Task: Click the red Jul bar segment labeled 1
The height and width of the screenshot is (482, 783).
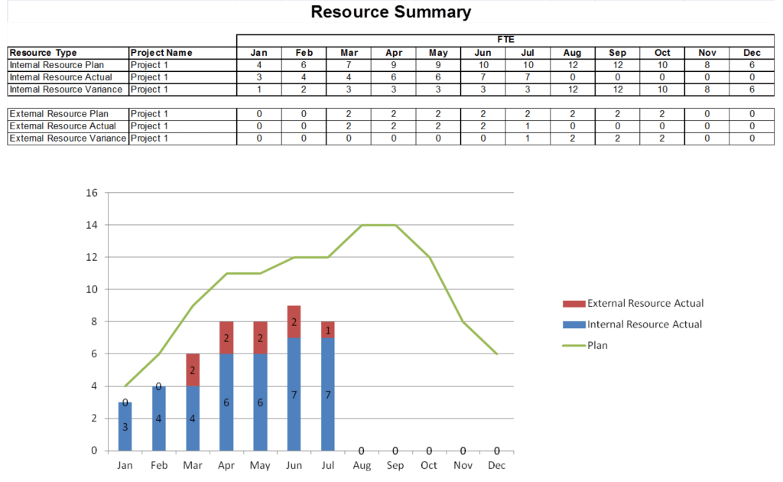Action: coord(328,331)
